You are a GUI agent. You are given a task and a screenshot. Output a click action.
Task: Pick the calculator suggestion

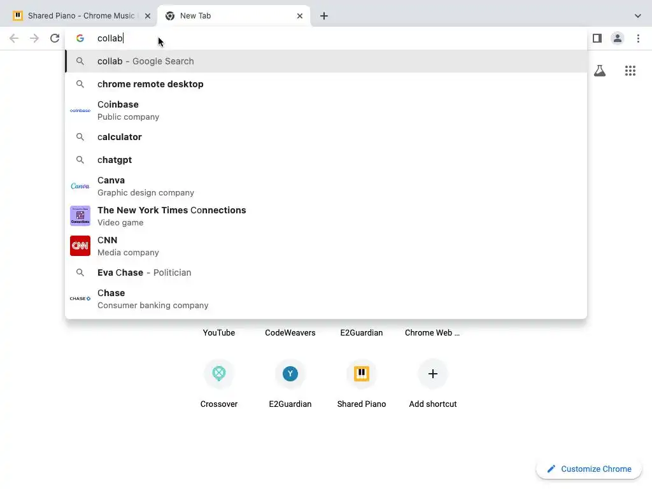click(x=326, y=137)
